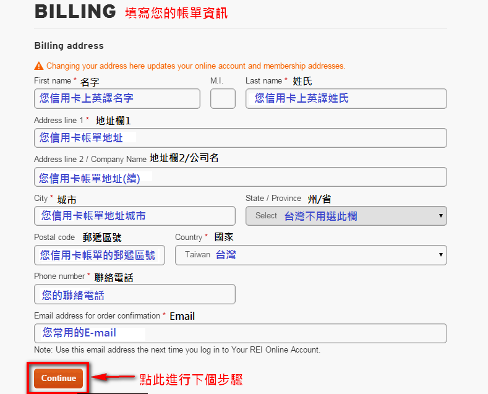The height and width of the screenshot is (394, 488).
Task: Open the Country dropdown showing Taiwan
Action: click(x=311, y=255)
